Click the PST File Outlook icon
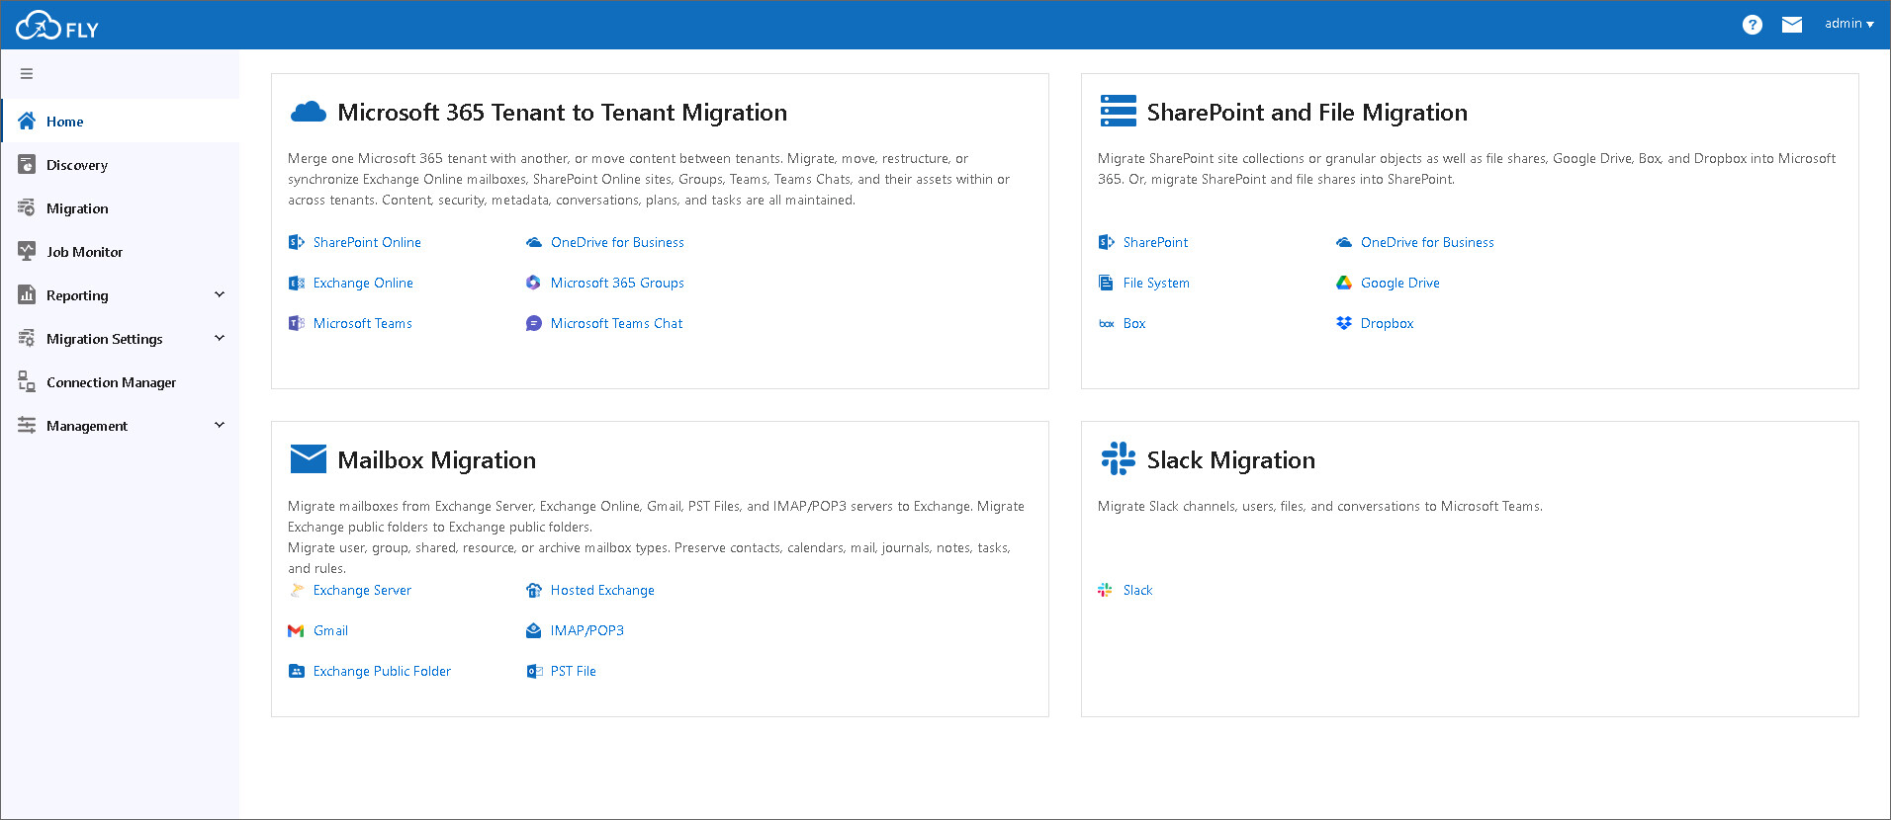Image resolution: width=1891 pixels, height=820 pixels. point(534,671)
